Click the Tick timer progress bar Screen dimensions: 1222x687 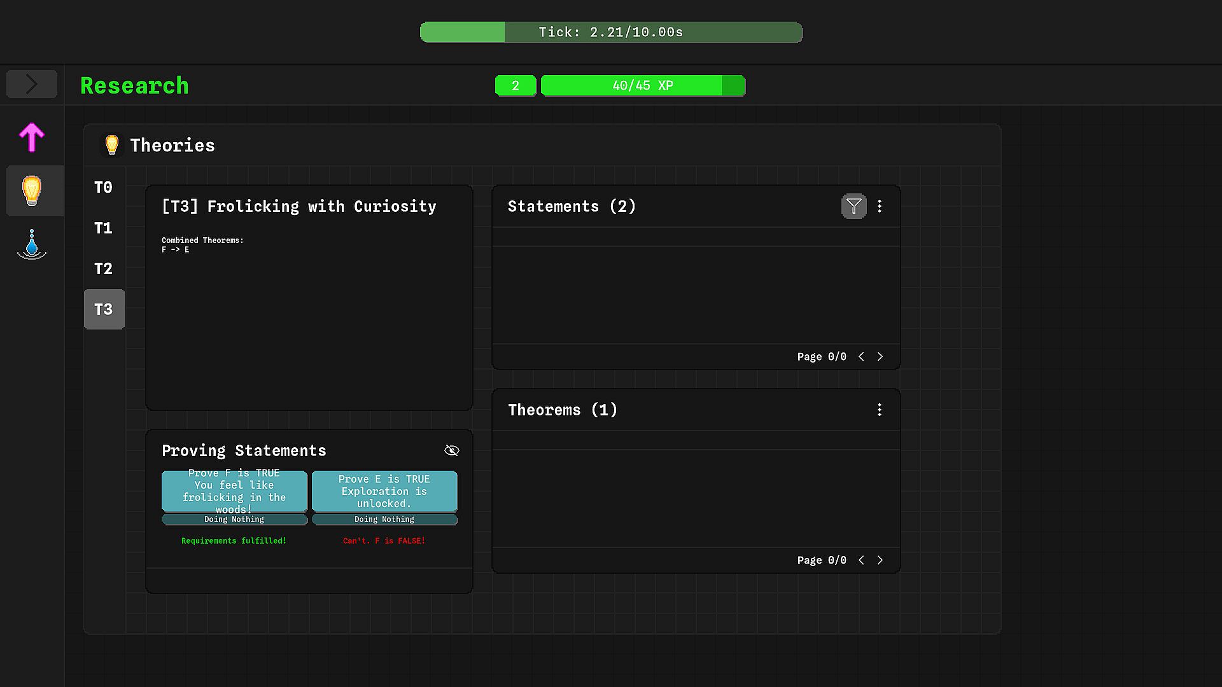pyautogui.click(x=611, y=32)
